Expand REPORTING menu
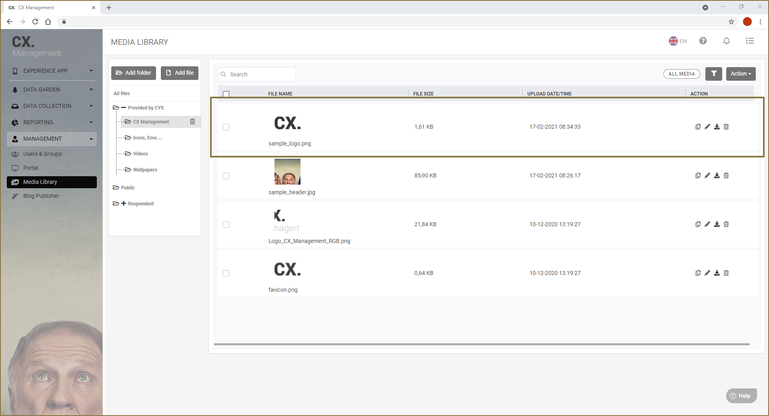The image size is (769, 416). tap(52, 122)
